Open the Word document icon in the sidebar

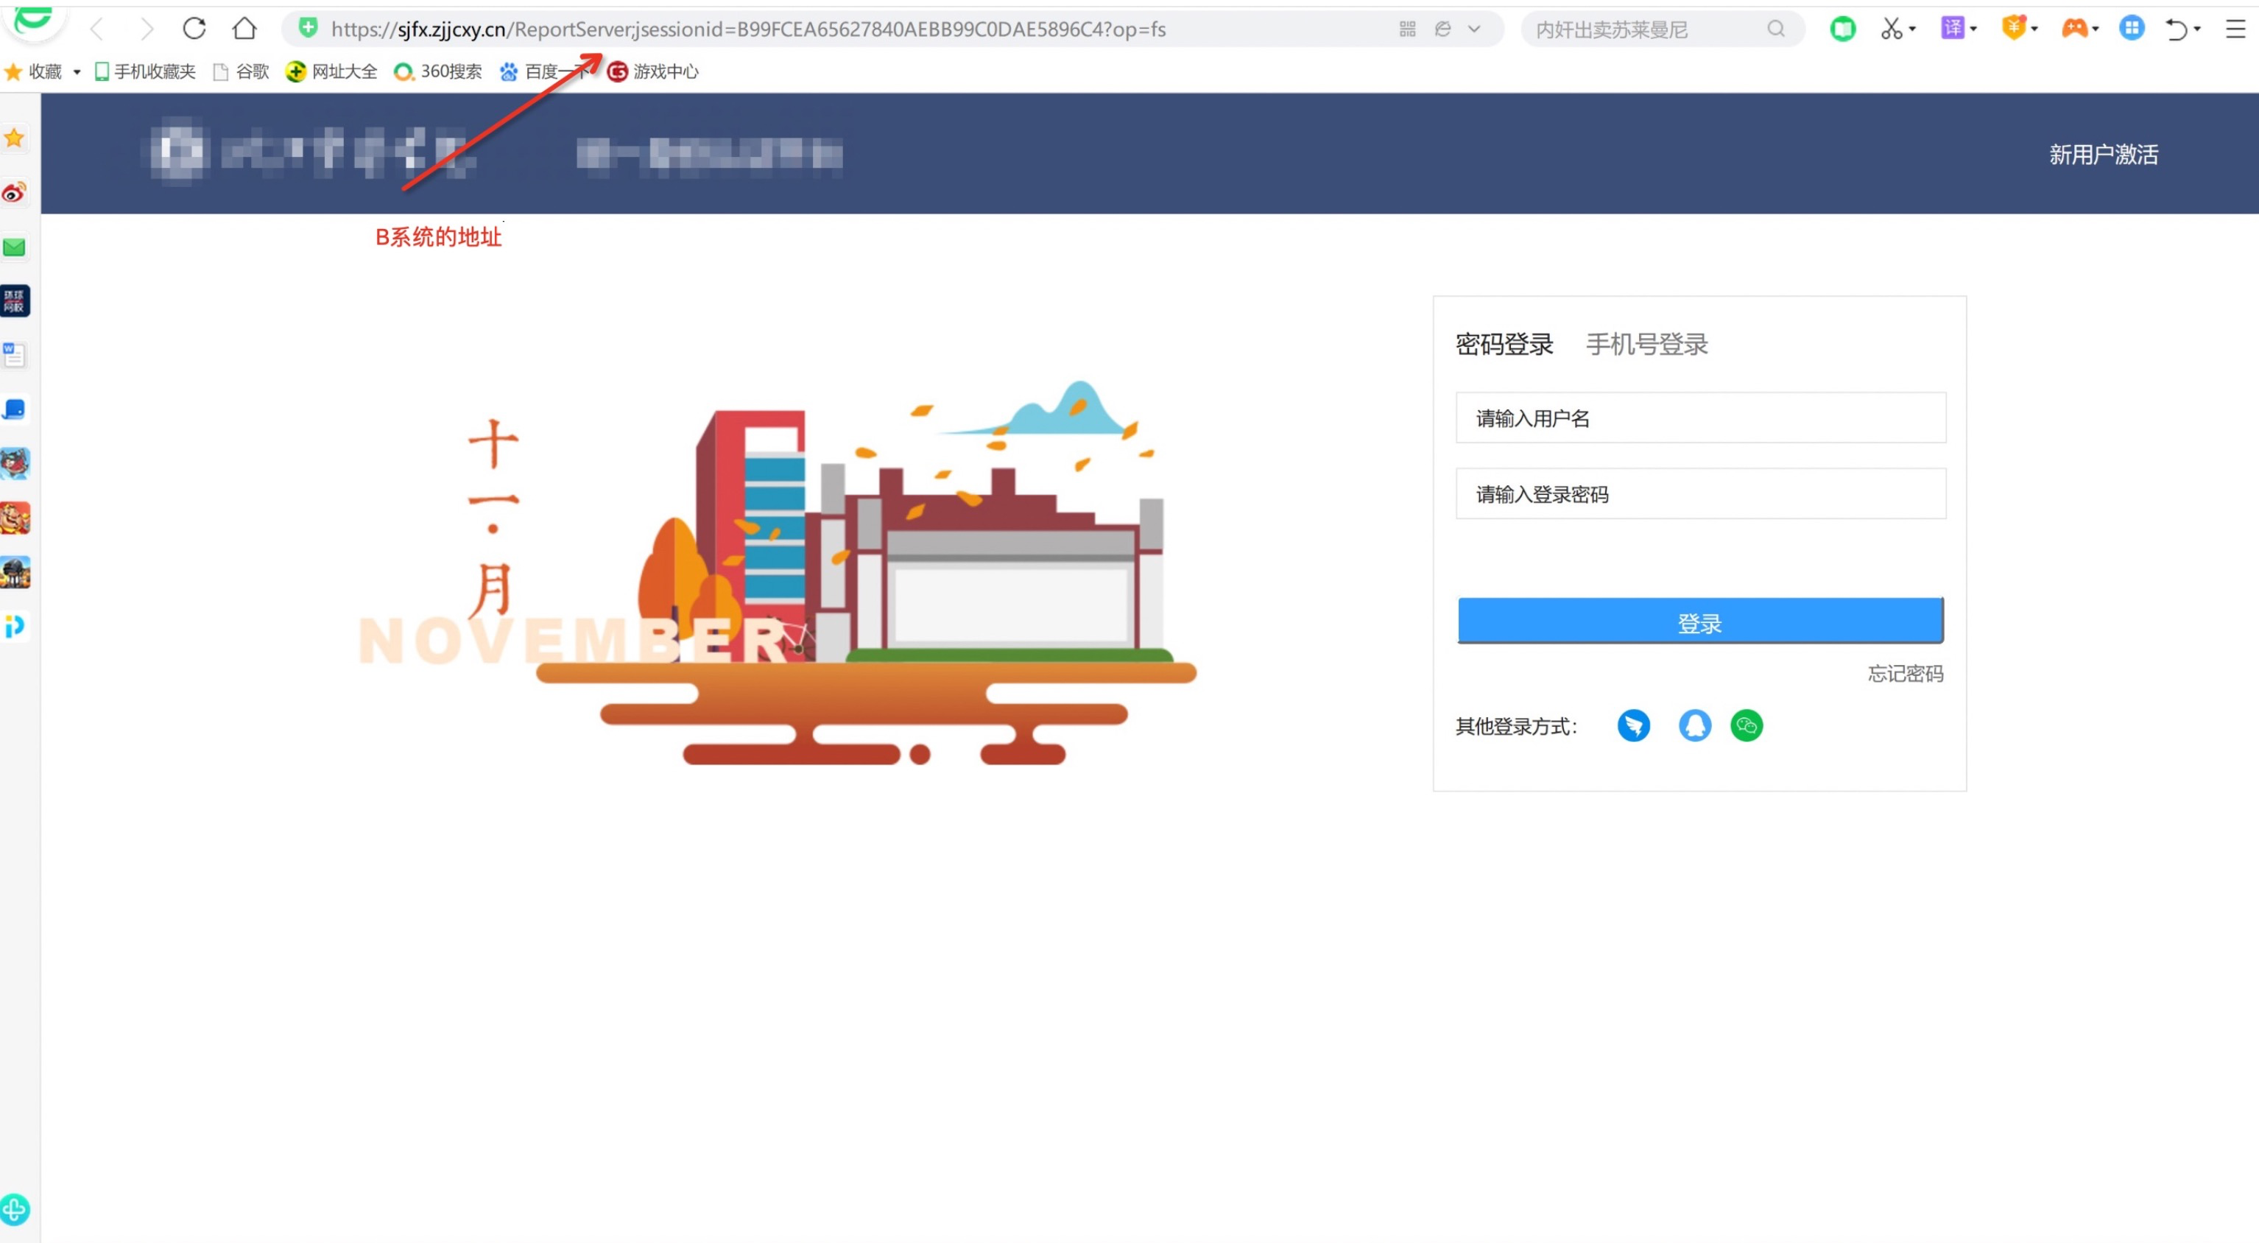(14, 354)
